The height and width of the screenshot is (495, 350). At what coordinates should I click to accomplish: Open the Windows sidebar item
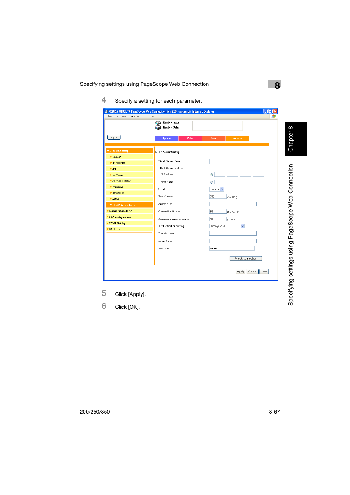129,187
